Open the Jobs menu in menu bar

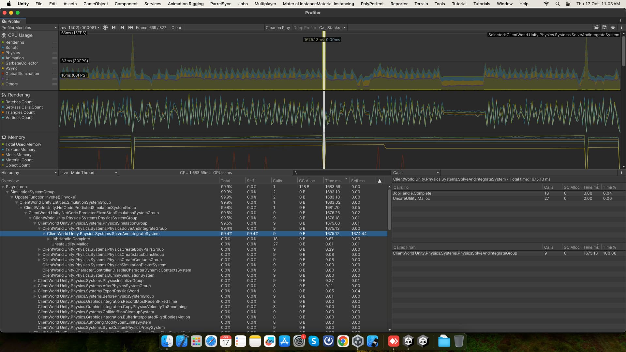(243, 4)
